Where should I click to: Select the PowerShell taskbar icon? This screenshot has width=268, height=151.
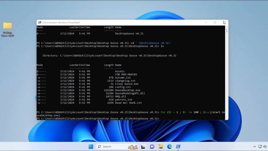pyautogui.click(x=178, y=146)
